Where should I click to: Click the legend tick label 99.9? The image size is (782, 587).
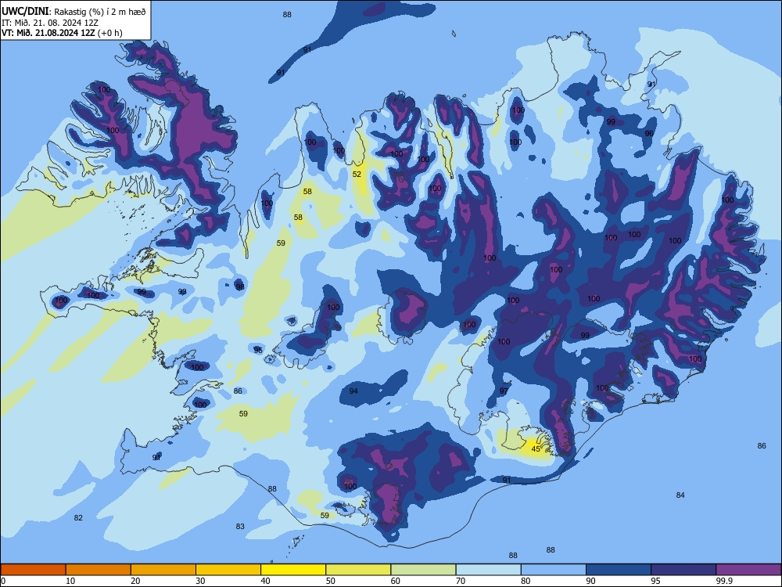coord(724,581)
